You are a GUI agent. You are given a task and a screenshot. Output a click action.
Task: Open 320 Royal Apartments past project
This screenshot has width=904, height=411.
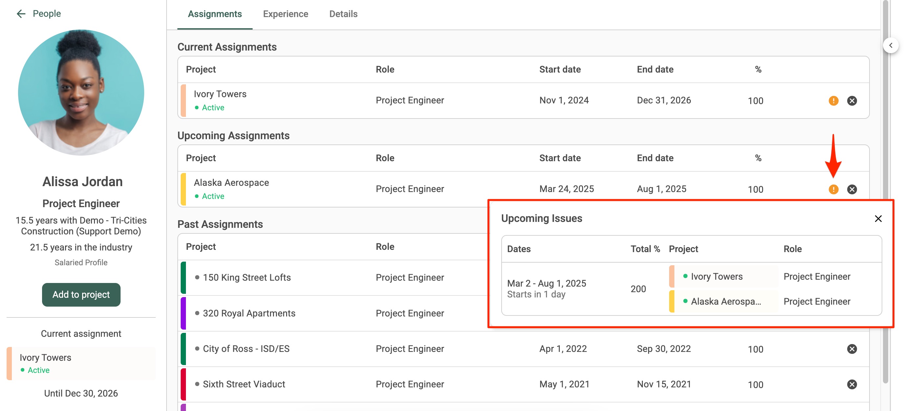pyautogui.click(x=249, y=313)
